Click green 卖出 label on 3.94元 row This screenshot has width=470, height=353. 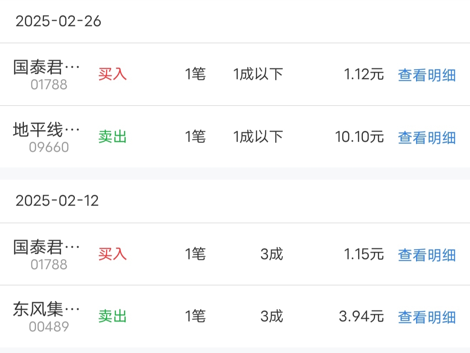click(112, 316)
